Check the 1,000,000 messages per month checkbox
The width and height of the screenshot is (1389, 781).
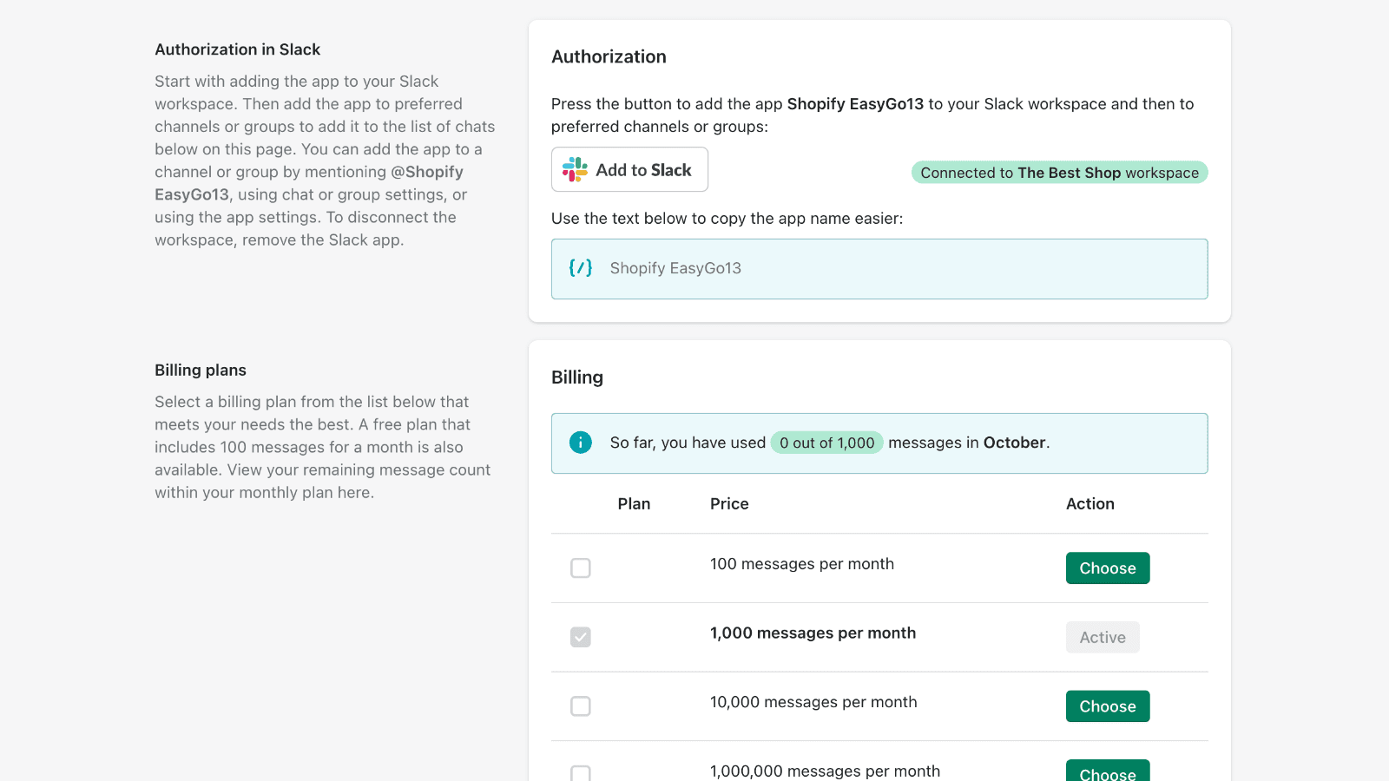pos(580,772)
